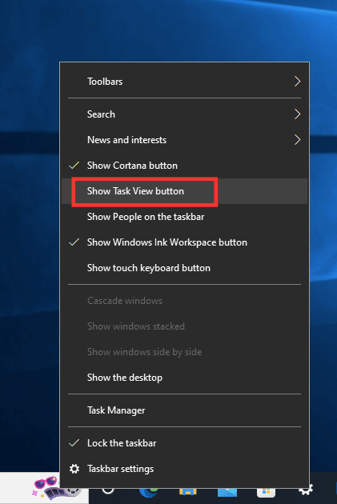The width and height of the screenshot is (337, 504).
Task: Open News and interests submenu arrow
Action: [x=298, y=140]
